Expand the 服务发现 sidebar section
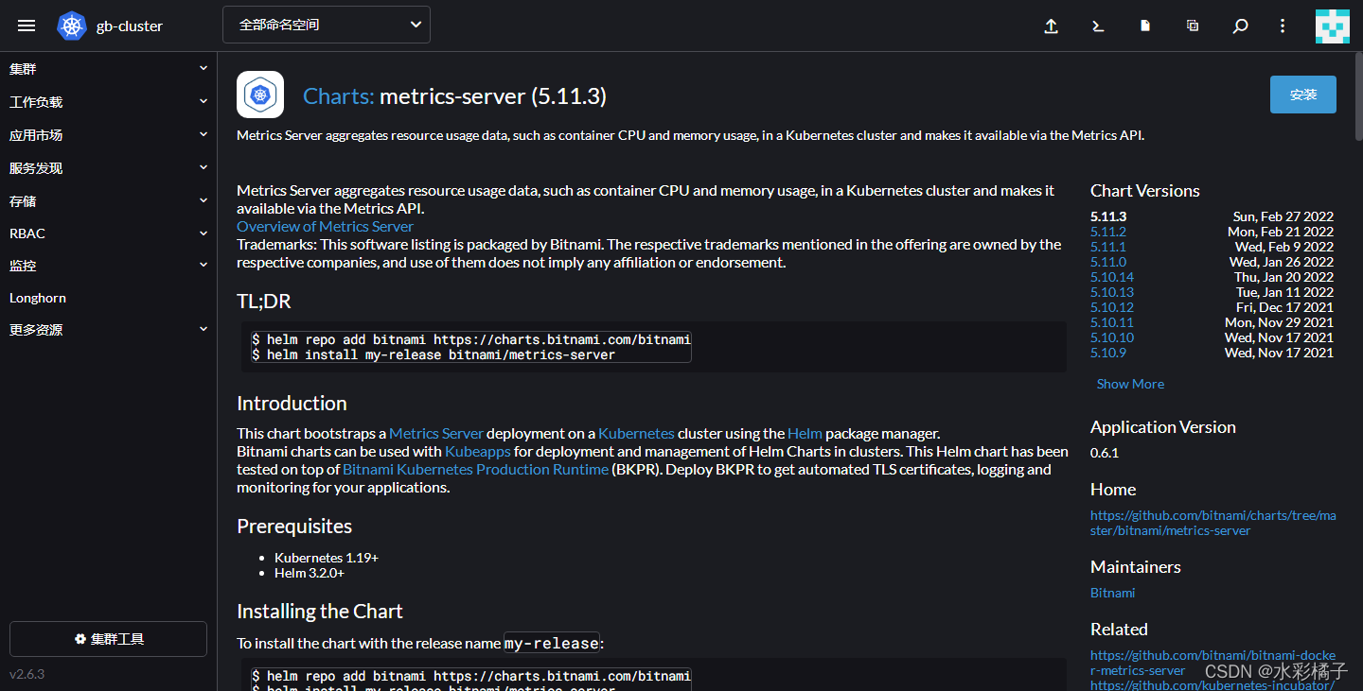Screen dimensions: 1363x691 (x=109, y=168)
